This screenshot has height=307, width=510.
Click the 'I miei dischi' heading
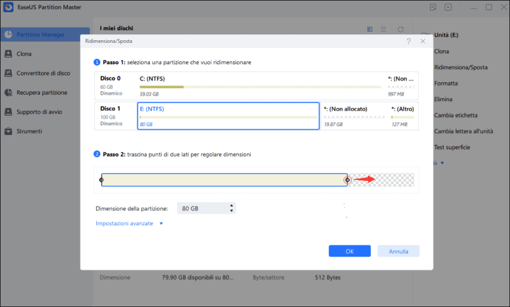(x=116, y=28)
